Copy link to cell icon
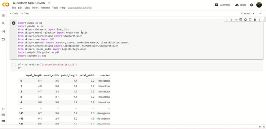Screen dimensions: 266x129 [x=236, y=20]
